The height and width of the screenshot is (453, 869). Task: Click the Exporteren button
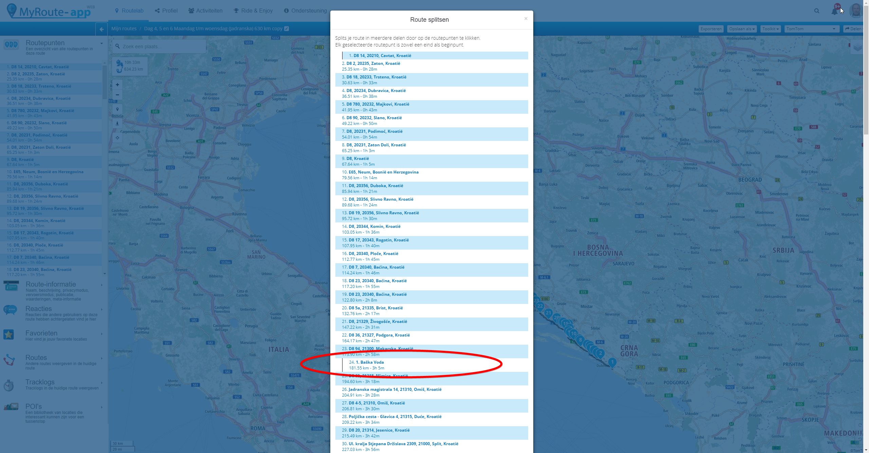tap(711, 29)
